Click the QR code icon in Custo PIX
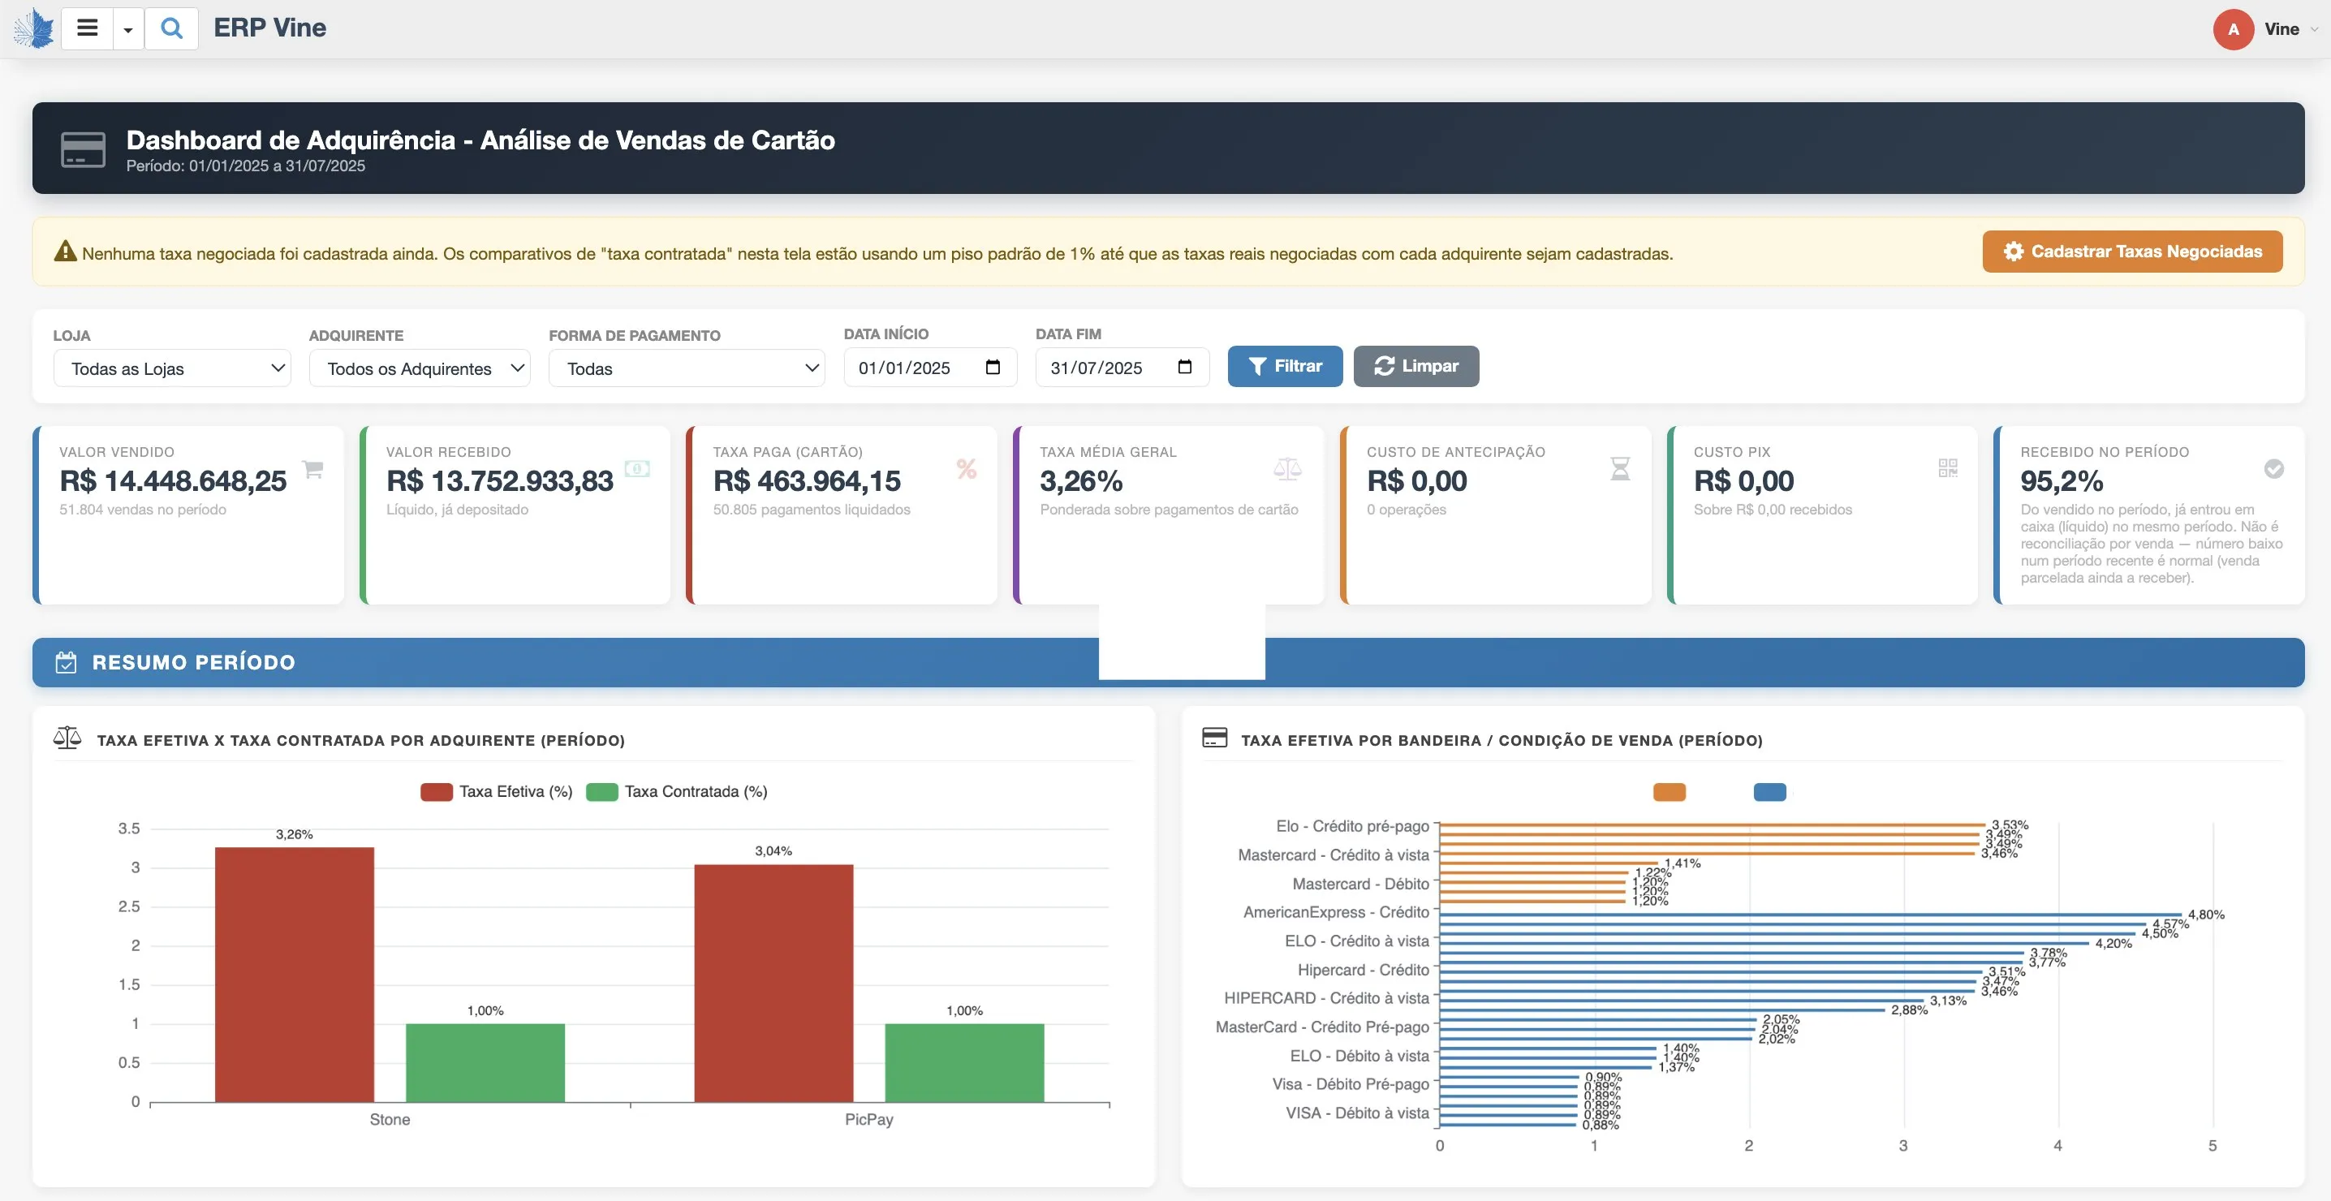 (x=1948, y=468)
